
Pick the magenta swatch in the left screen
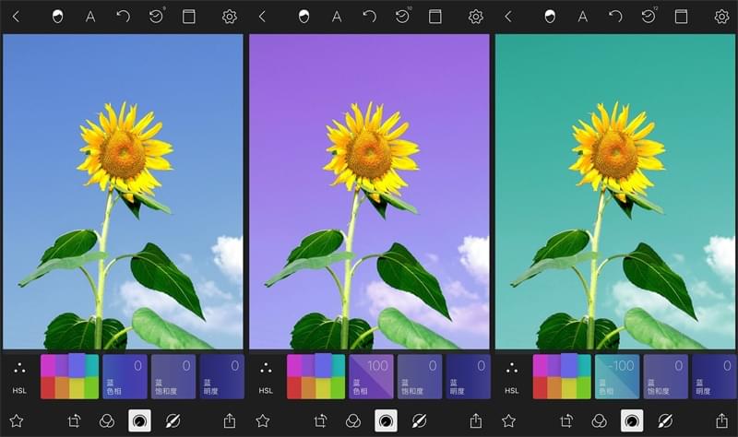click(47, 366)
